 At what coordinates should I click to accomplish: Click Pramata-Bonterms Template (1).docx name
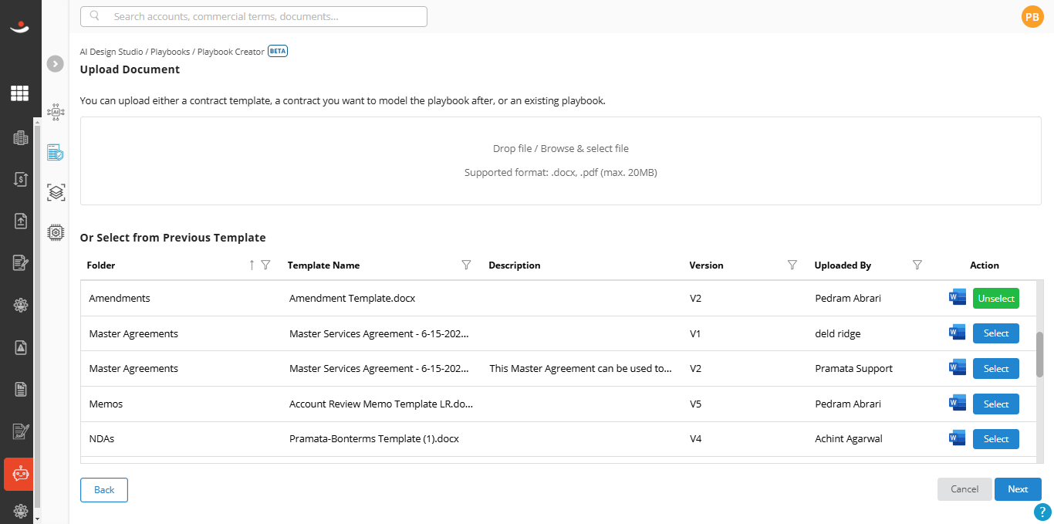click(374, 438)
